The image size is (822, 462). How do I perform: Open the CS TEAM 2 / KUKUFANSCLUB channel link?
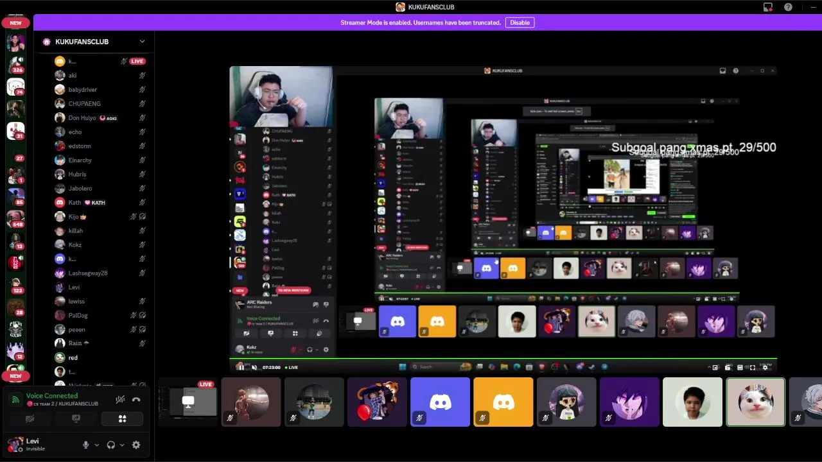[x=62, y=404]
